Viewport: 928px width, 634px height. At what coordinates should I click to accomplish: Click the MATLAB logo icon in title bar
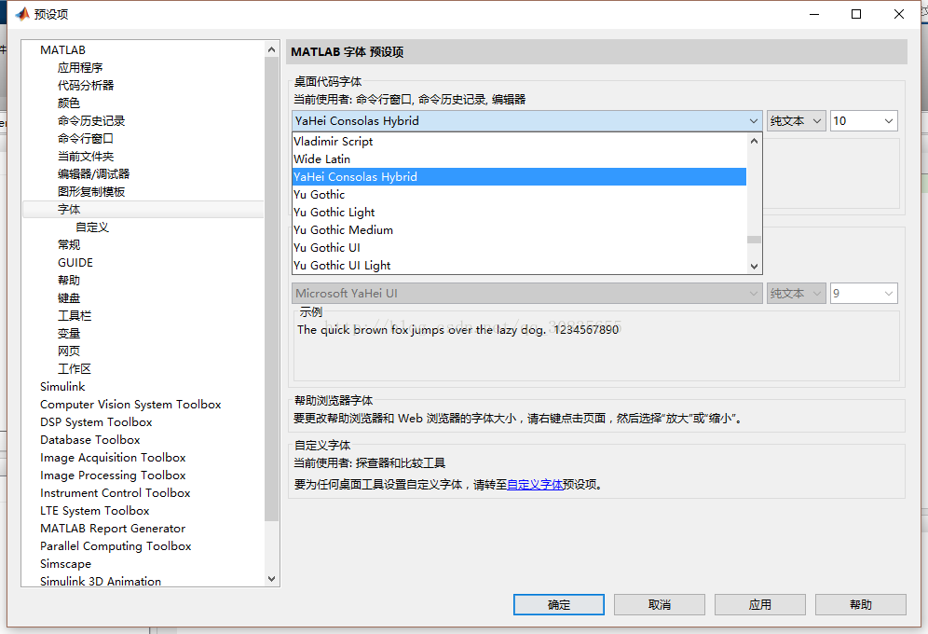[22, 14]
